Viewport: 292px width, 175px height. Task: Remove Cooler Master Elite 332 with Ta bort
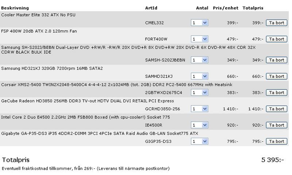click(276, 23)
